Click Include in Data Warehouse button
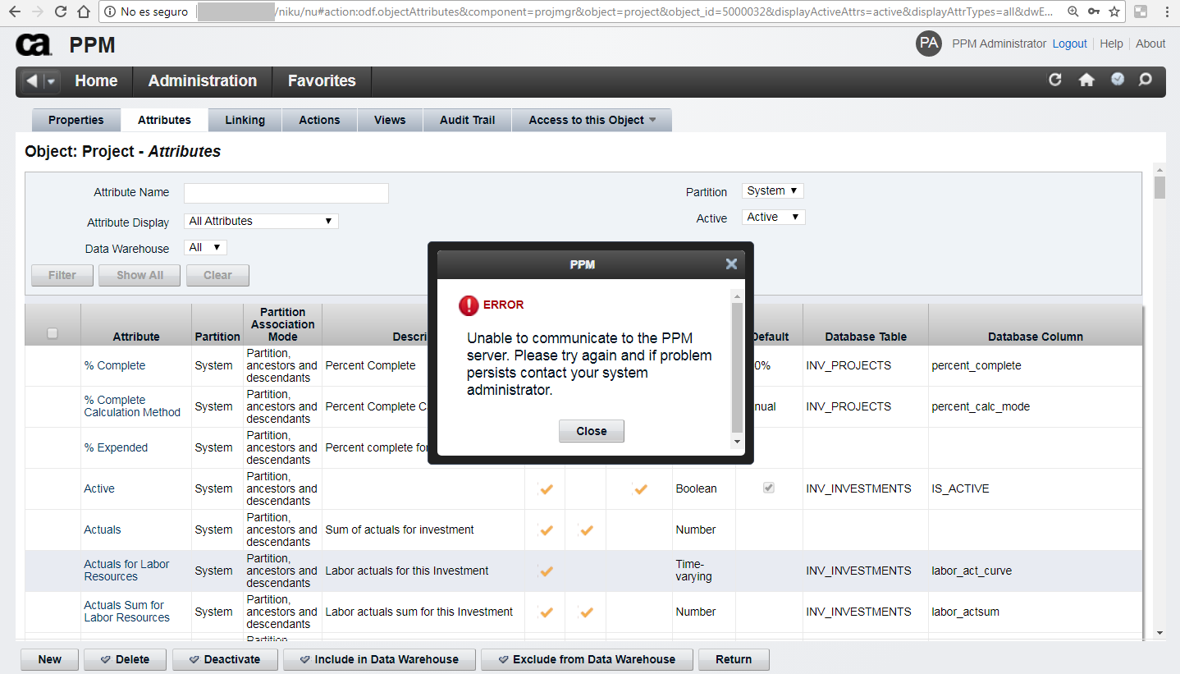The width and height of the screenshot is (1180, 674). (379, 659)
